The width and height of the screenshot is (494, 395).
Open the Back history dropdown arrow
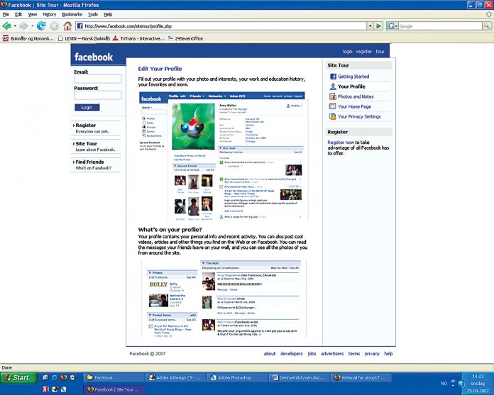pos(15,26)
